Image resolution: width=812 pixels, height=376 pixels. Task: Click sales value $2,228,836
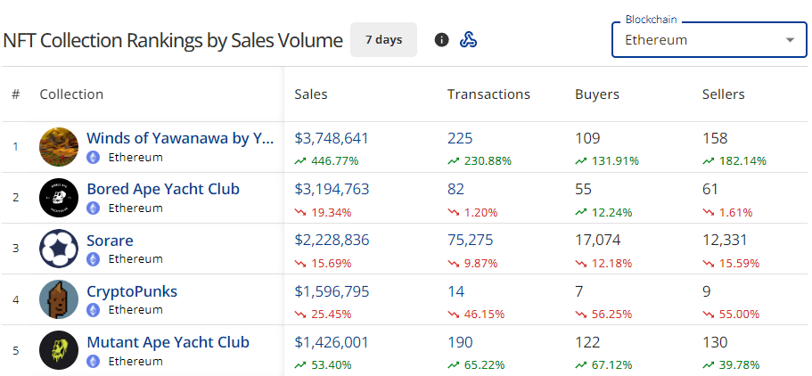pyautogui.click(x=332, y=240)
